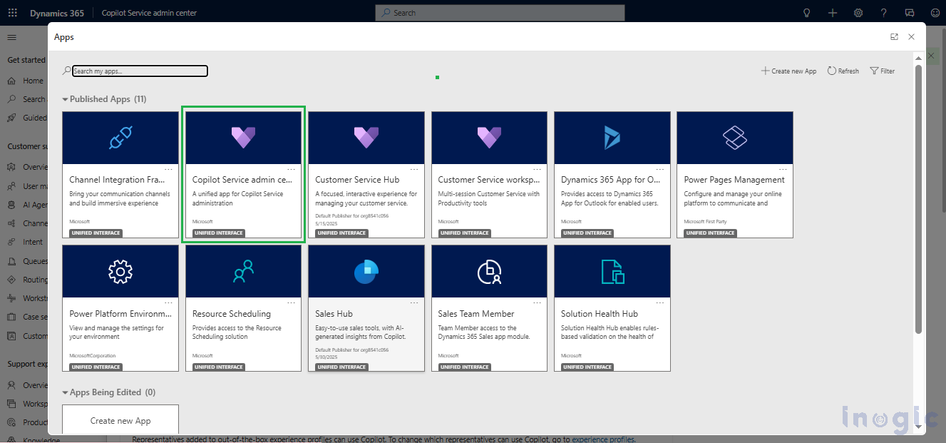The height and width of the screenshot is (443, 946).
Task: Click the global Search box in header
Action: [x=500, y=13]
